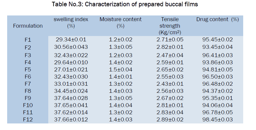
Task: Click moisture content value 1.4±0.01
Action: pyautogui.click(x=120, y=77)
